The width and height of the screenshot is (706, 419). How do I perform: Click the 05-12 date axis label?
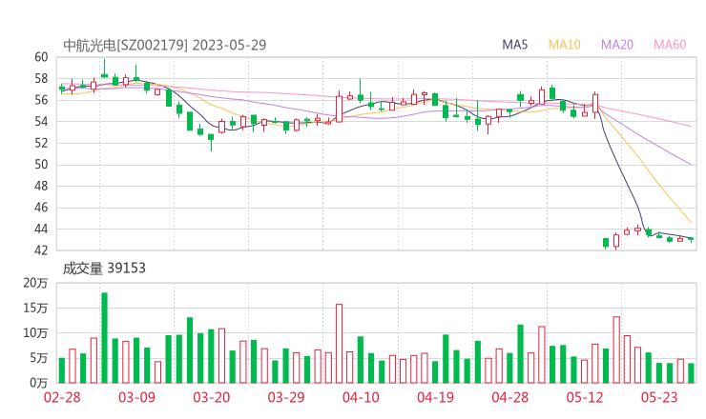[585, 397]
